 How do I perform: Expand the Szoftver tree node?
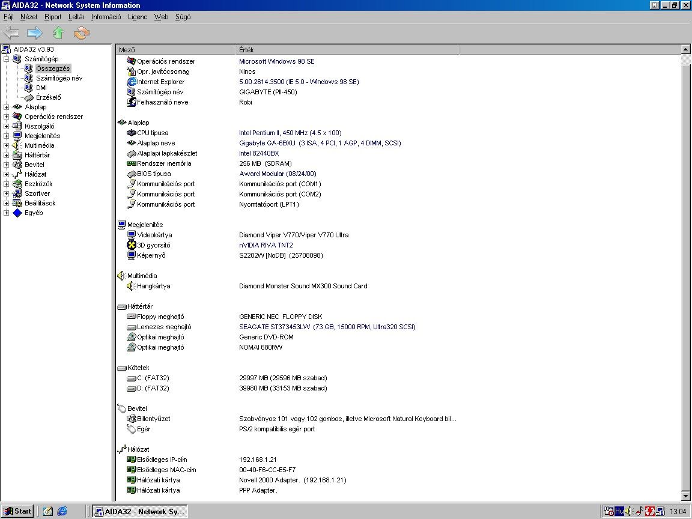(6, 194)
